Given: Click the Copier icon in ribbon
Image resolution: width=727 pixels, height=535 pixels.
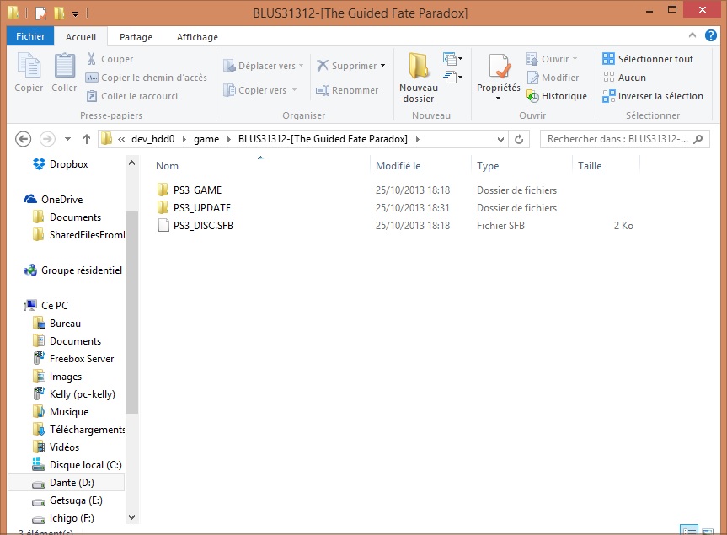Looking at the screenshot, I should coord(29,66).
